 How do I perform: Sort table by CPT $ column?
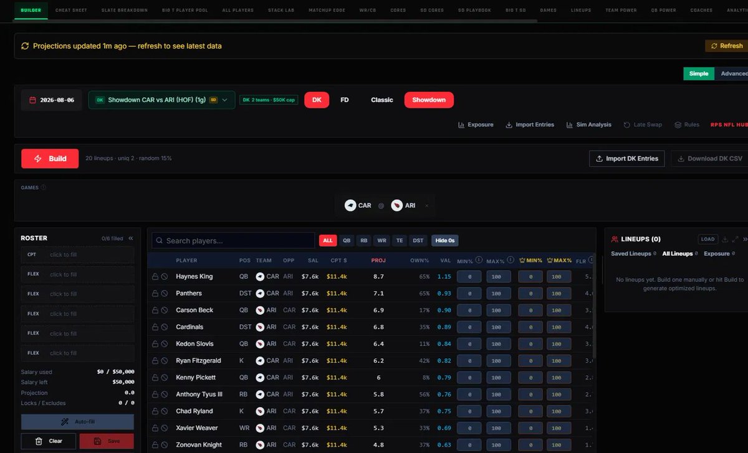[x=338, y=260]
